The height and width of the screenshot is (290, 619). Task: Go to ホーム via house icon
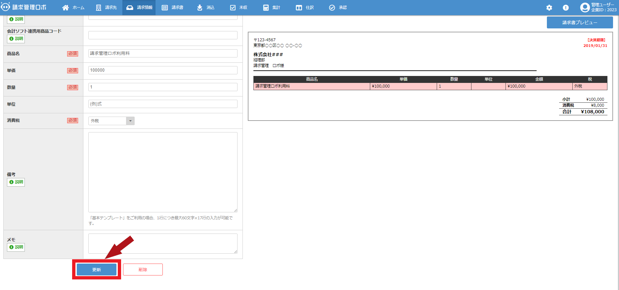tap(66, 8)
